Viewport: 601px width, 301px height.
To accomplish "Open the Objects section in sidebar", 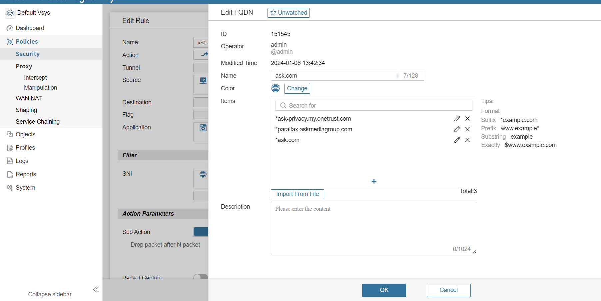I will [25, 134].
